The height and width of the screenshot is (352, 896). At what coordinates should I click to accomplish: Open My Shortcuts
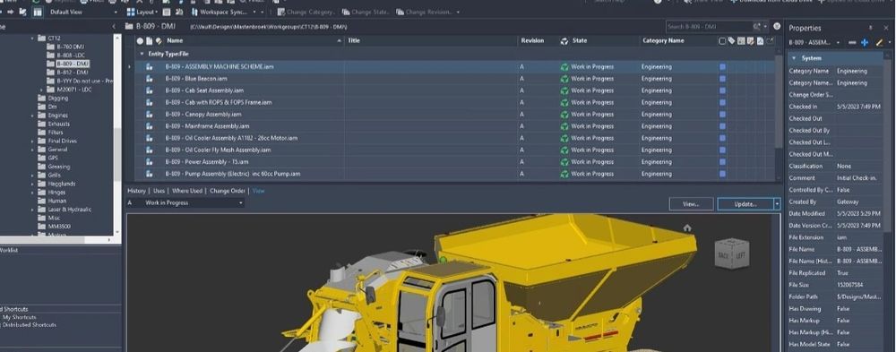tap(19, 317)
